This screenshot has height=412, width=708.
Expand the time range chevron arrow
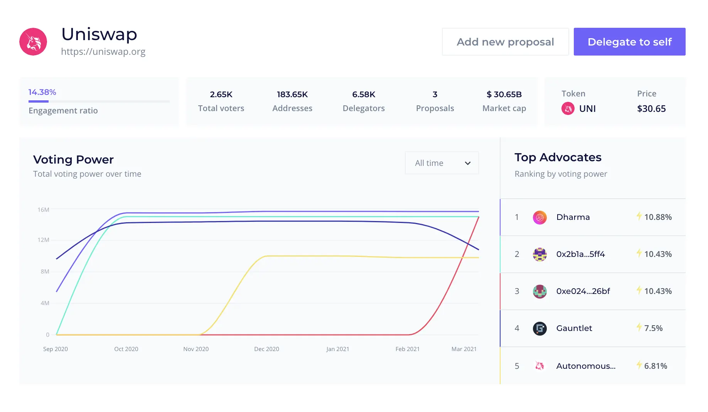pos(467,163)
